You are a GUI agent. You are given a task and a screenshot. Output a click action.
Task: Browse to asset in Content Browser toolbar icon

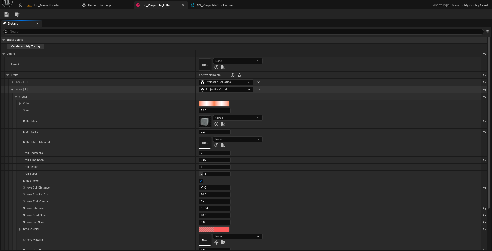18,14
